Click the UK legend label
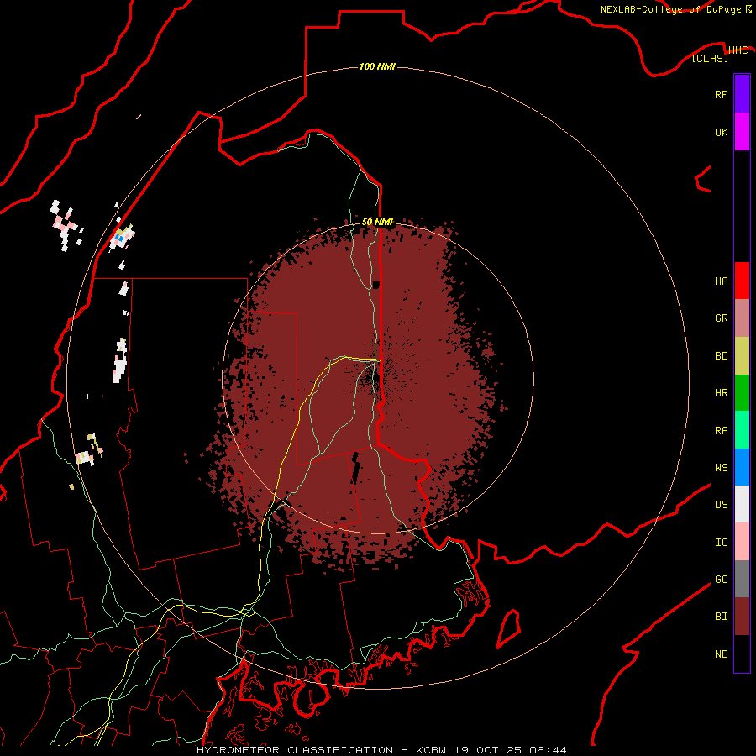The width and height of the screenshot is (756, 756). [721, 132]
